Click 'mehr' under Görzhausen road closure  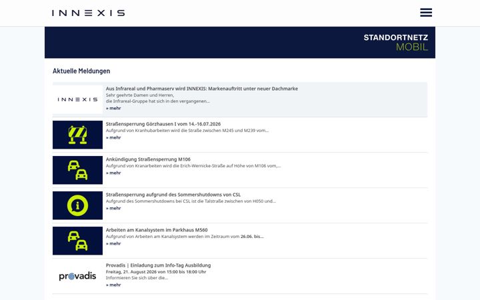(113, 137)
